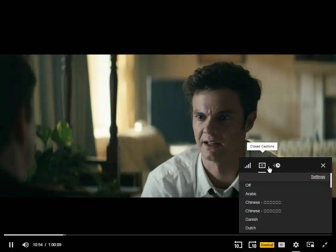The height and width of the screenshot is (252, 336).
Task: Toggle CC in the bottom control bar
Action: [x=282, y=245]
